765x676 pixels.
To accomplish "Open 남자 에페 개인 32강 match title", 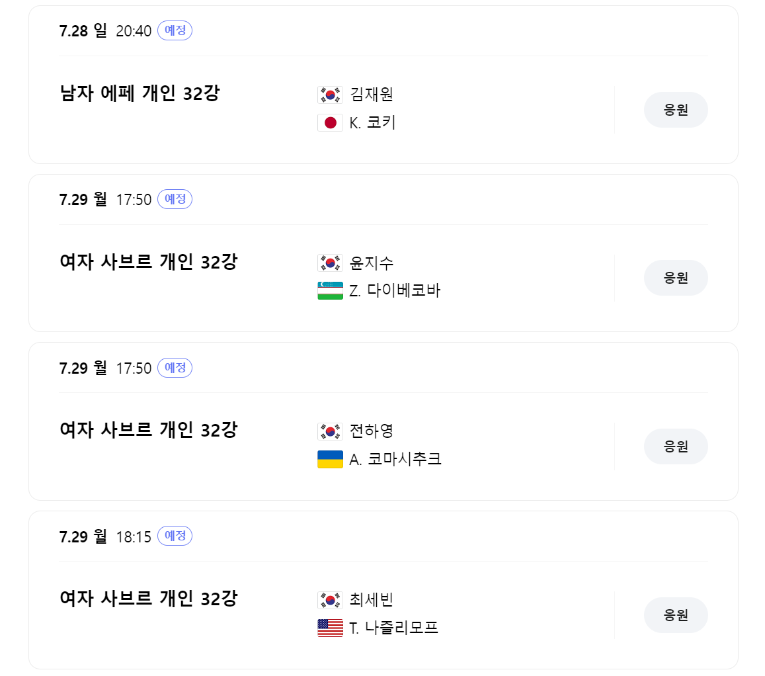I will (x=140, y=93).
